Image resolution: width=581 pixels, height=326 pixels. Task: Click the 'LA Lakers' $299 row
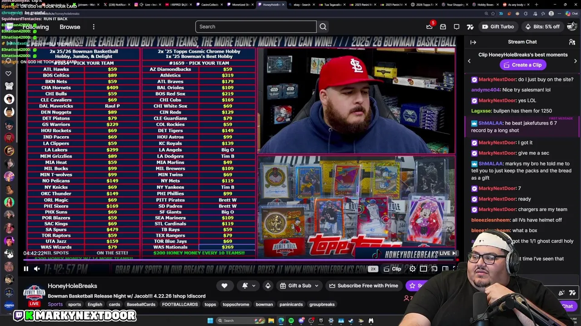(84, 150)
